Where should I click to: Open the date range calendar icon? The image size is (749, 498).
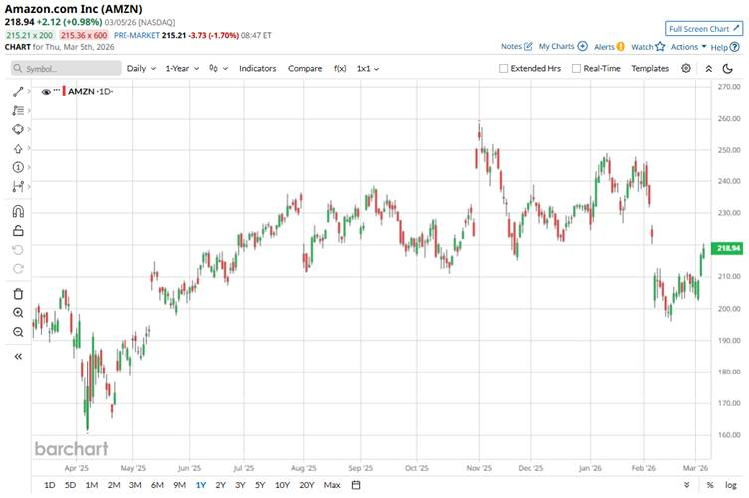[356, 485]
